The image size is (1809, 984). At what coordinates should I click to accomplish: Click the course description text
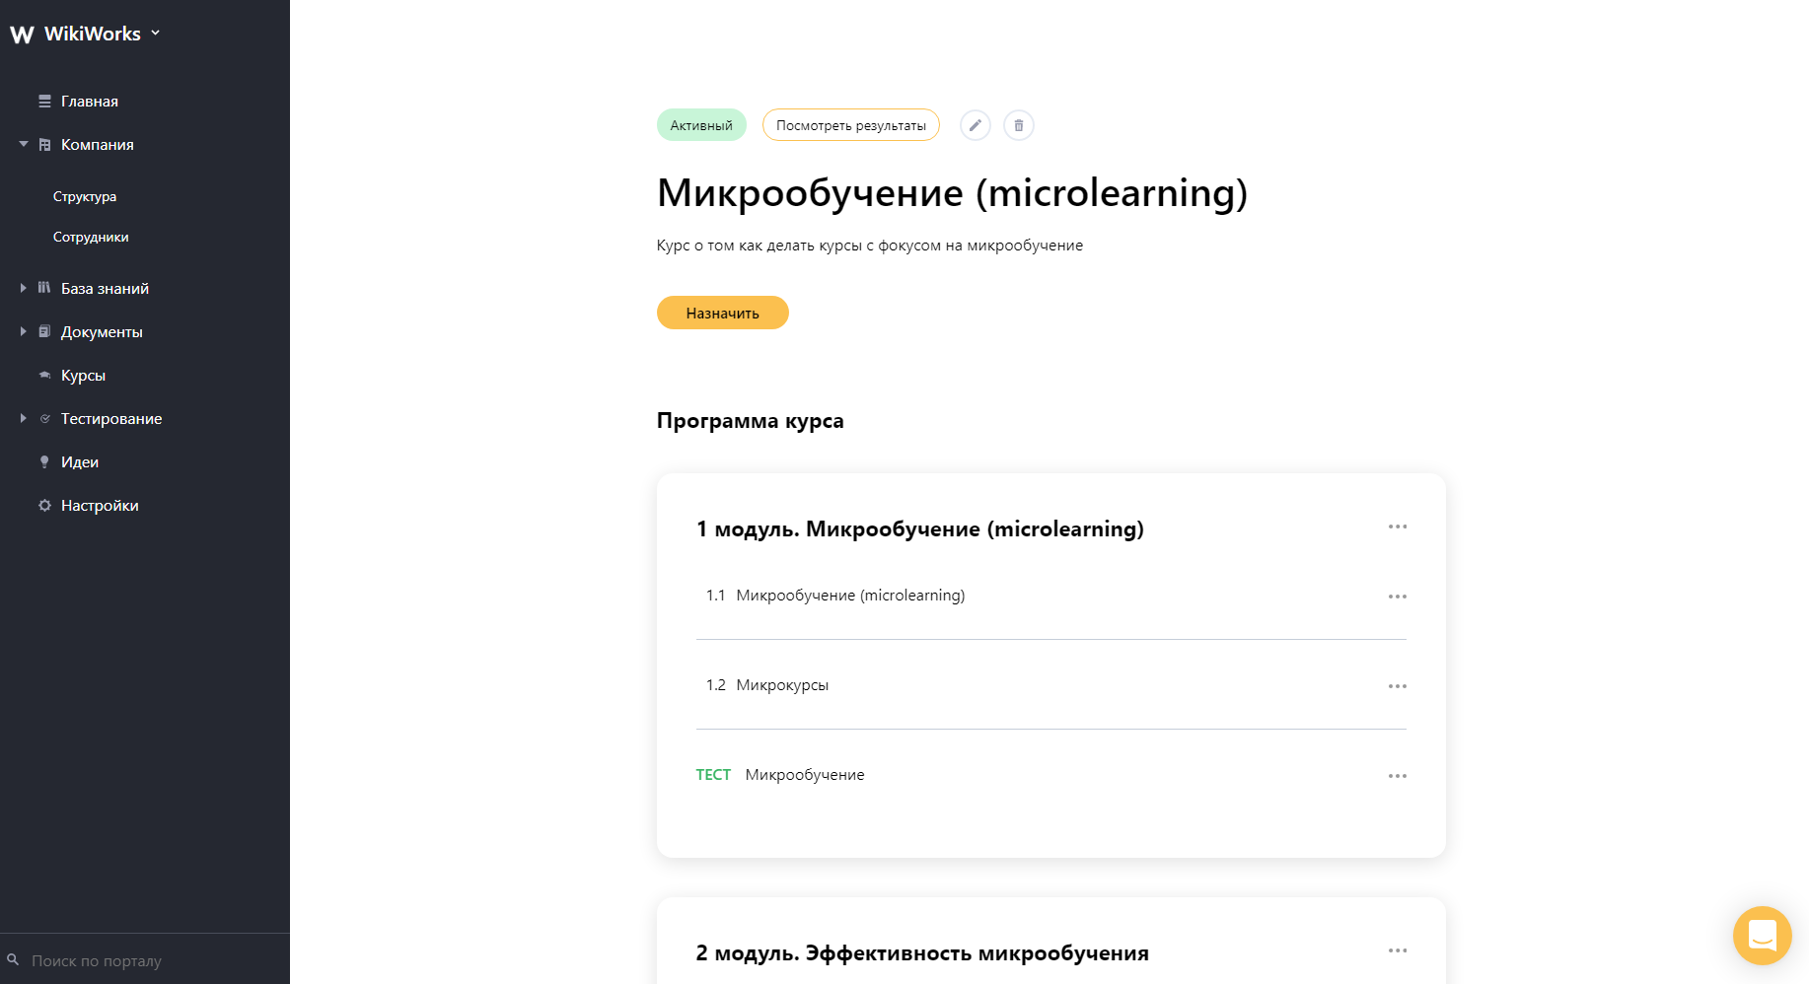[x=870, y=246]
